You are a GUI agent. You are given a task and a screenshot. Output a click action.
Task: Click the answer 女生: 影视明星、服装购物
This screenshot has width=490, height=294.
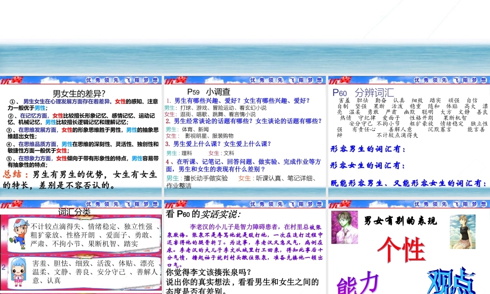(x=199, y=136)
